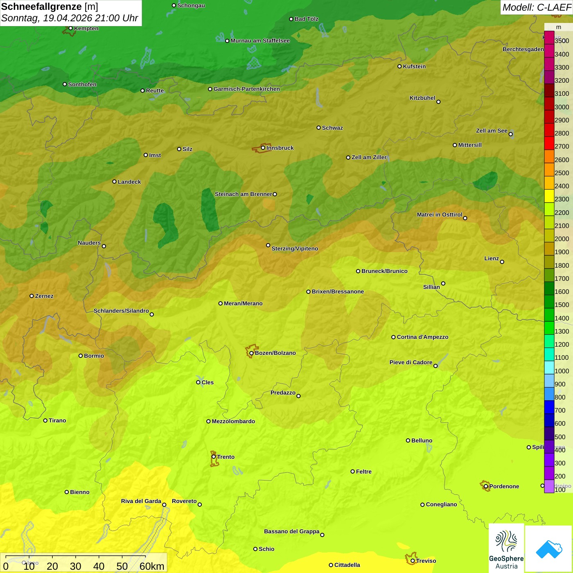573x573 pixels.
Task: Click the 'Schwaz' town label
Action: 332,128
